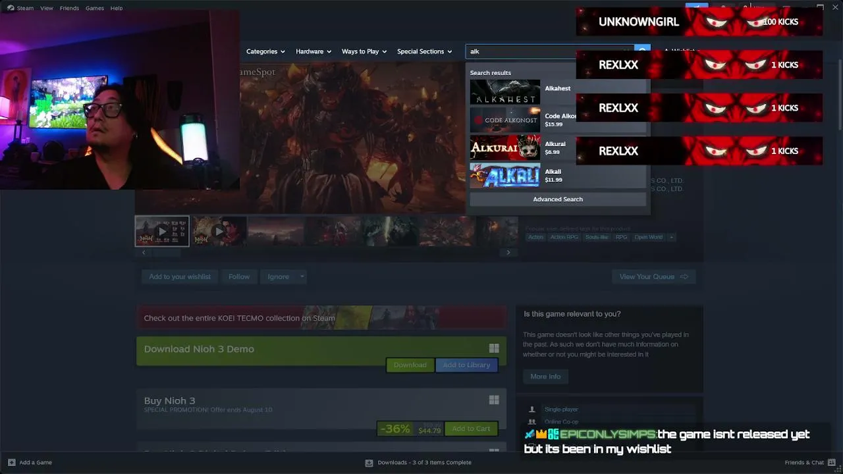The image size is (843, 474).
Task: Click the Action tag
Action: point(535,237)
